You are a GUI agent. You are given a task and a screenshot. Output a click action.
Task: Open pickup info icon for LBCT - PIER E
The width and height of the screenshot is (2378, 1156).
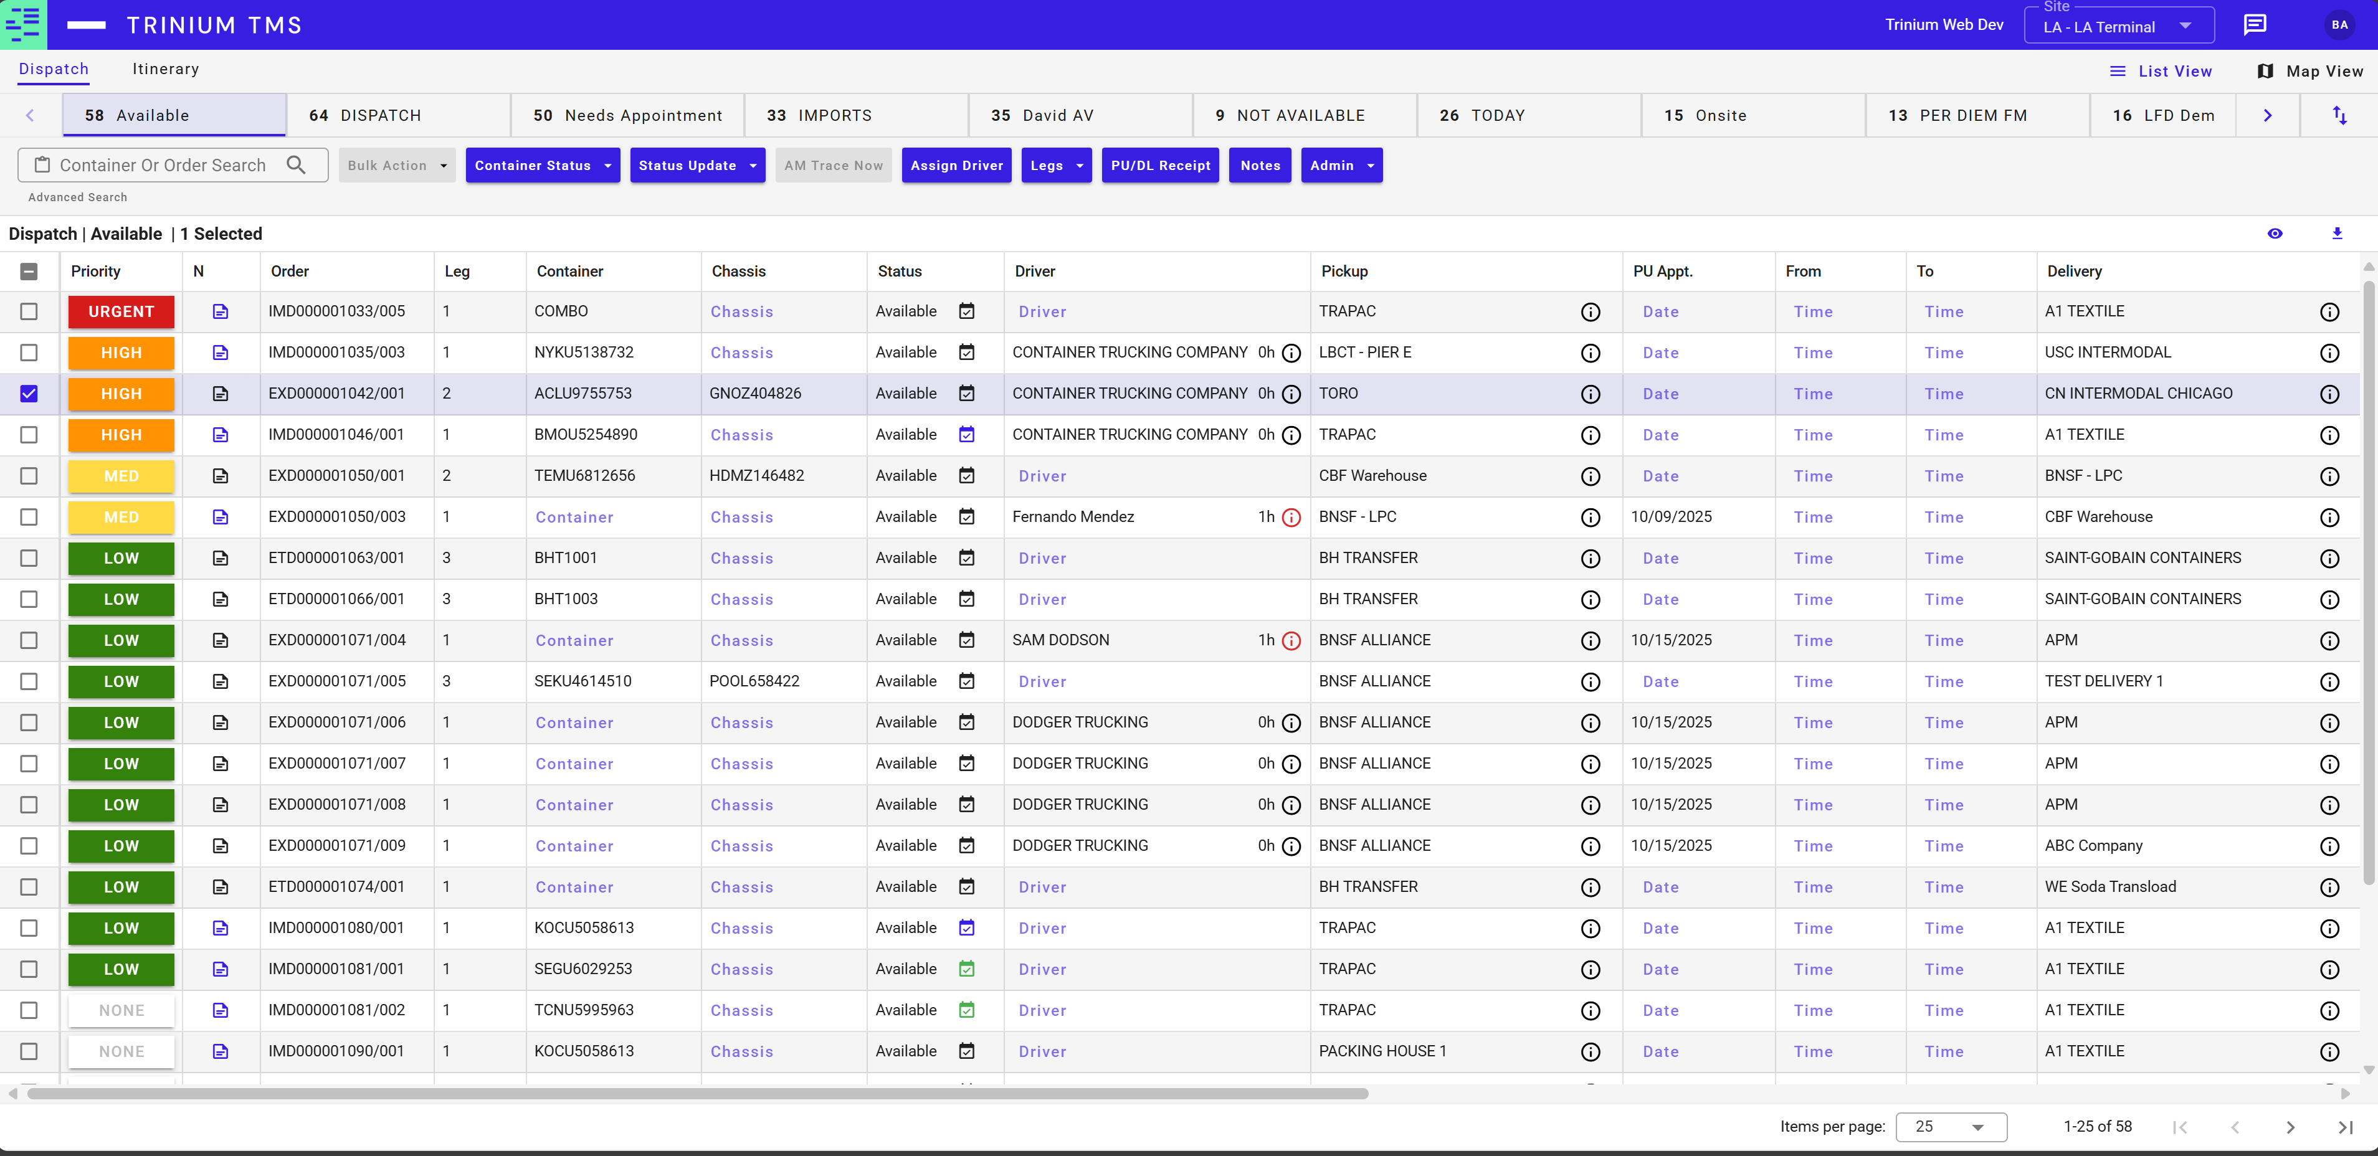click(1590, 353)
